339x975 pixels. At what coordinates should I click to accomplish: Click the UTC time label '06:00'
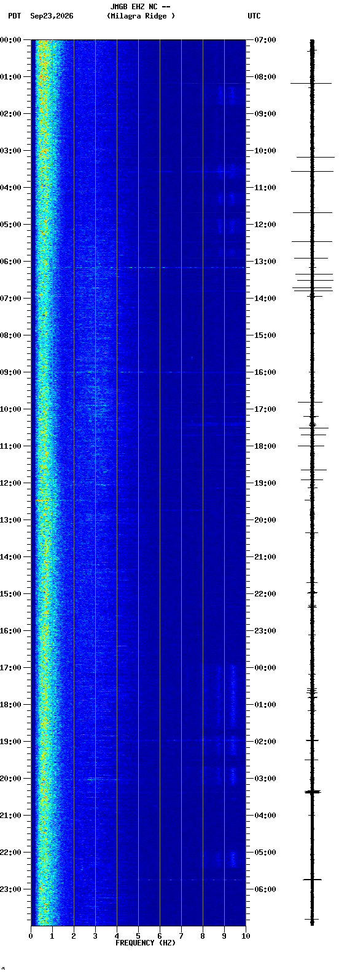tap(265, 889)
